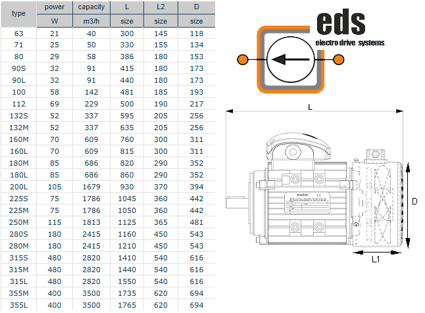Click the "electro-drive systems" tagline

click(351, 43)
